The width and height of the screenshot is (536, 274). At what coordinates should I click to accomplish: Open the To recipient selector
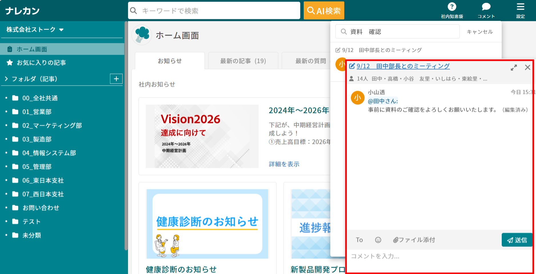[359, 240]
